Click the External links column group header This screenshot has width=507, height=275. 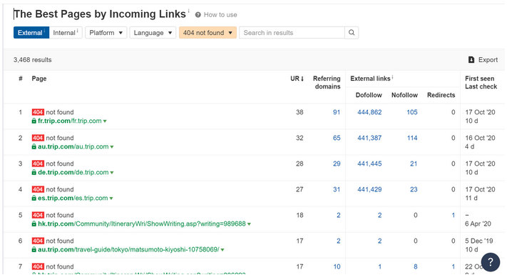tap(371, 79)
